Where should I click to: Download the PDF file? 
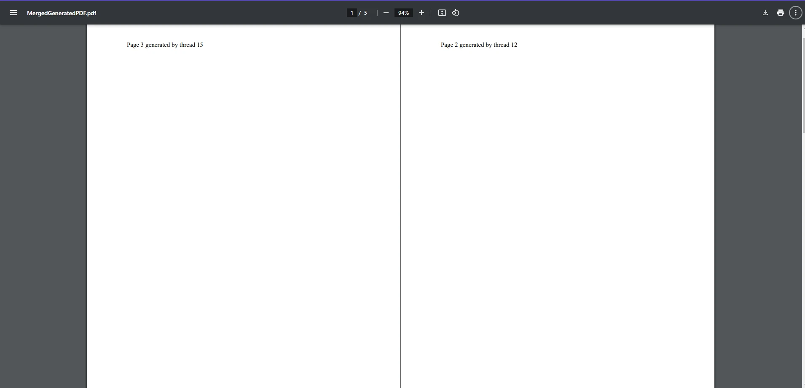[x=765, y=13]
